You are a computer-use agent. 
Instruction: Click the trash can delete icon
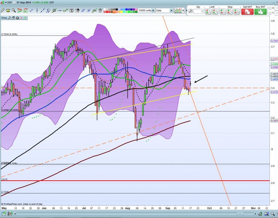(100, 10)
